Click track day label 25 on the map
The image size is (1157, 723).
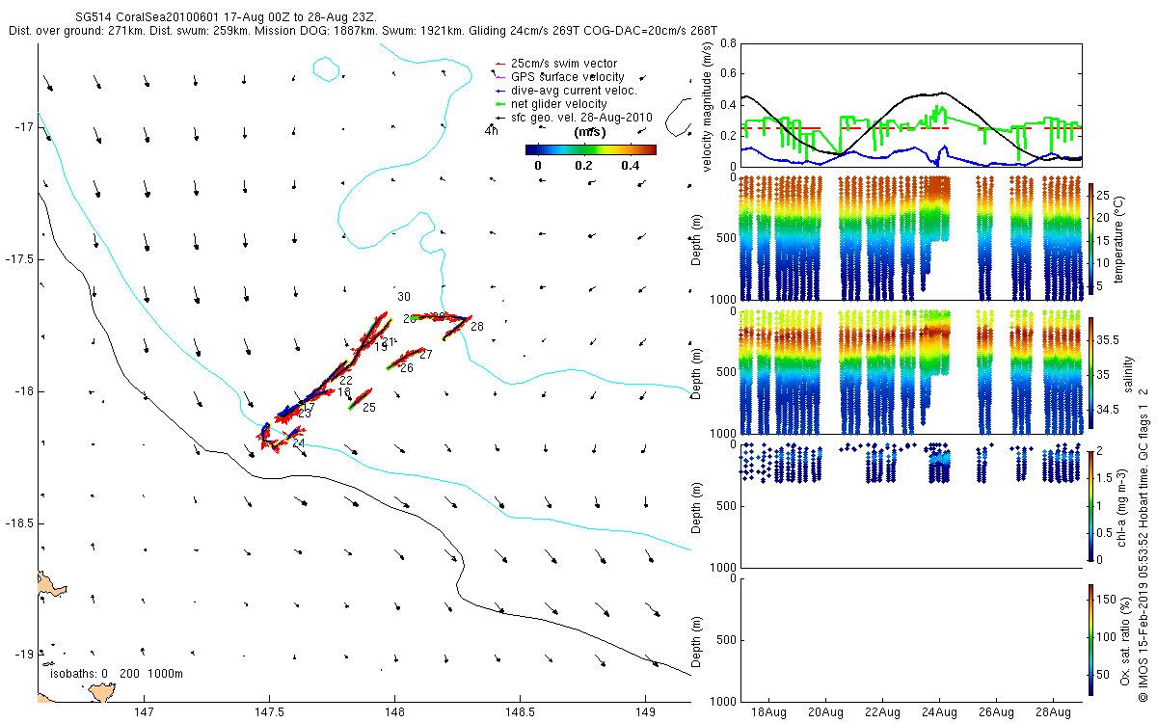coord(368,408)
